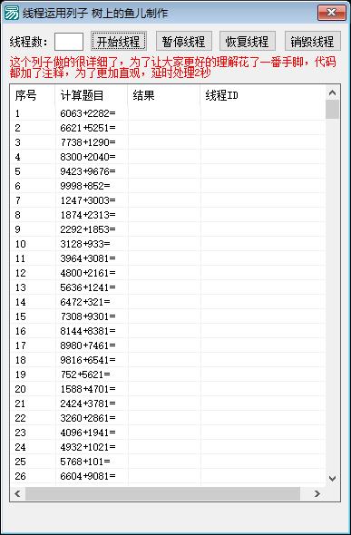Screen dimensions: 351x535
Task: Click the app icon in title bar
Action: [x=11, y=13]
